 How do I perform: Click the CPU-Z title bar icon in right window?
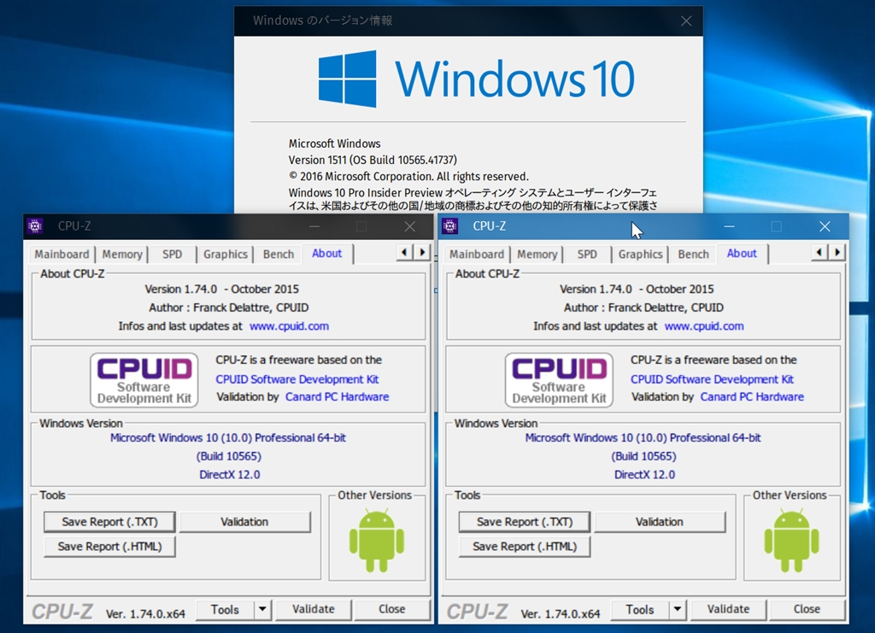click(449, 226)
